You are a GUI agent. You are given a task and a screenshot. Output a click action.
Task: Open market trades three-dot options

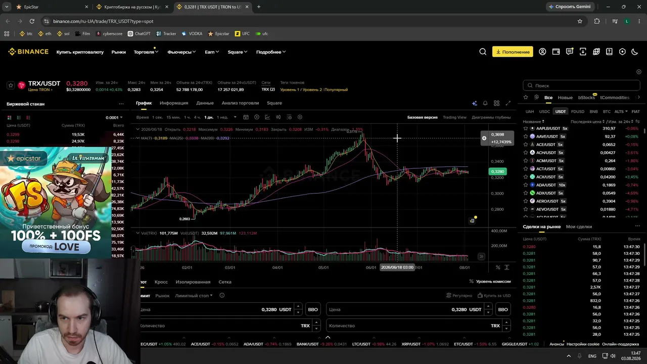[x=637, y=226]
